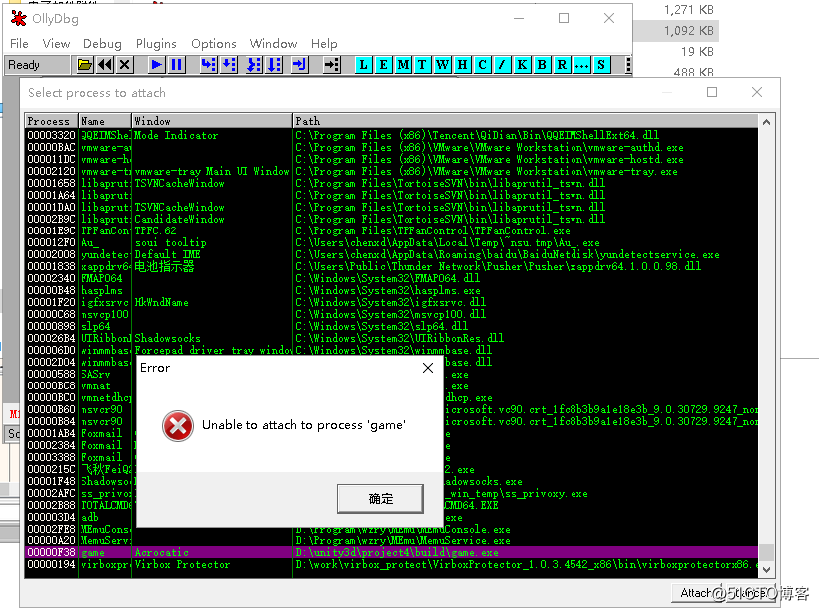819x612 pixels.
Task: Maximize the Select process to attach window
Action: 712,92
